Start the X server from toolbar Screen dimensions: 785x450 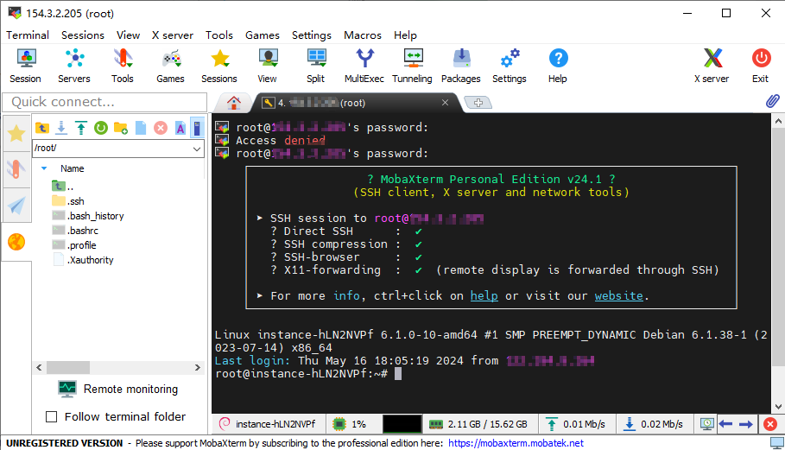click(x=711, y=65)
